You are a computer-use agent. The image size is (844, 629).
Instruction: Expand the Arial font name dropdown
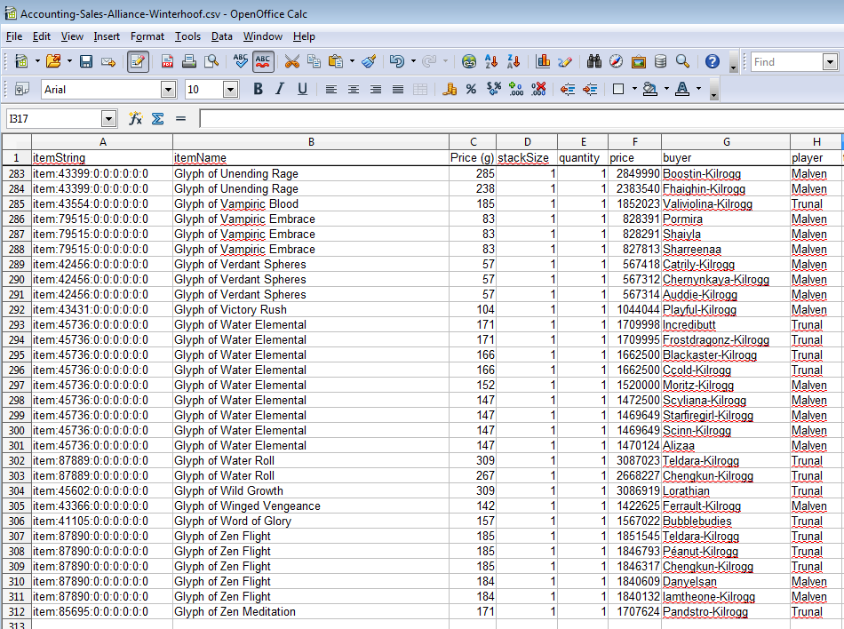point(169,90)
